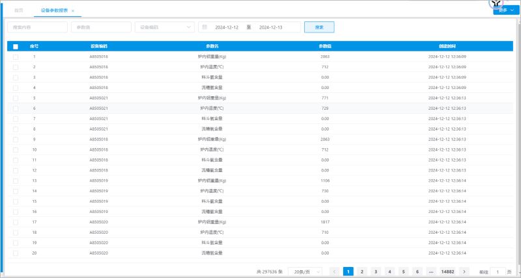Focus the 参数值 input field
This screenshot has width=521, height=278.
101,27
